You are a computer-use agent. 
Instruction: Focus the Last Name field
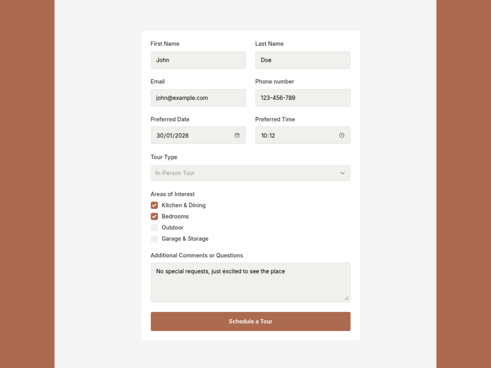point(303,60)
